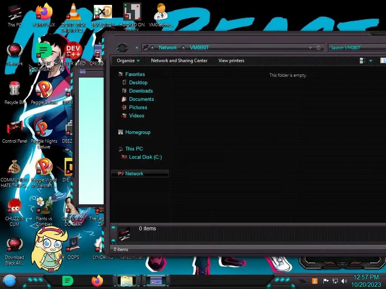Image resolution: width=386 pixels, height=289 pixels.
Task: Open Pictures in the navigation pane
Action: (x=138, y=107)
